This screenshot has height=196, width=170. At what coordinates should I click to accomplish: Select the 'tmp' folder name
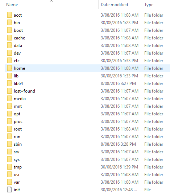[18, 167]
